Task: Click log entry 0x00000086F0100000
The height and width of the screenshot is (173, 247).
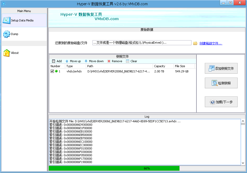Action: 71,148
